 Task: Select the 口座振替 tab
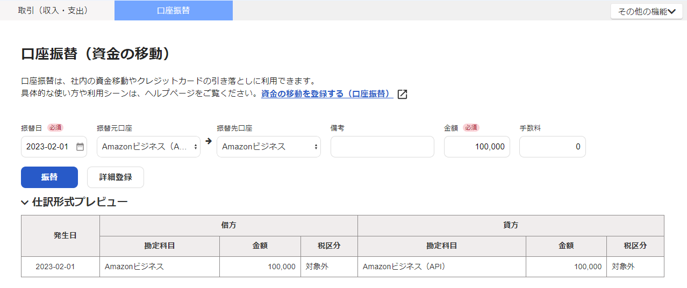[174, 10]
